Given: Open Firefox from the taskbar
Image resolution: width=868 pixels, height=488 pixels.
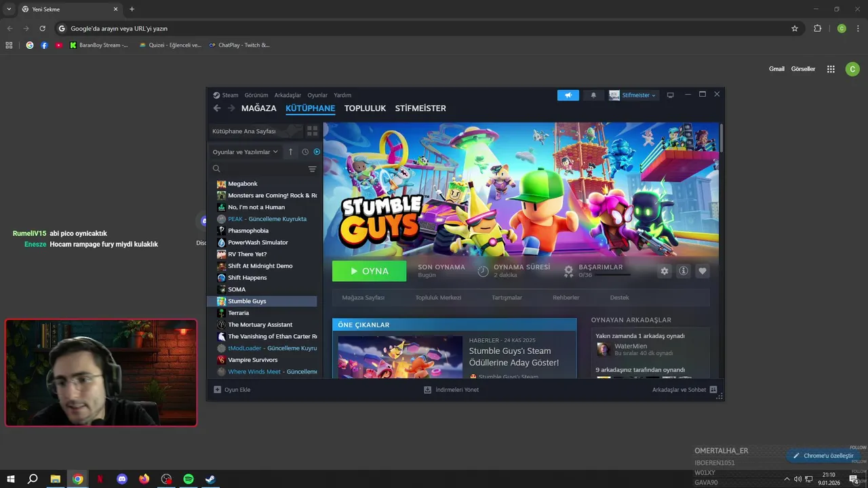Looking at the screenshot, I should [x=144, y=479].
